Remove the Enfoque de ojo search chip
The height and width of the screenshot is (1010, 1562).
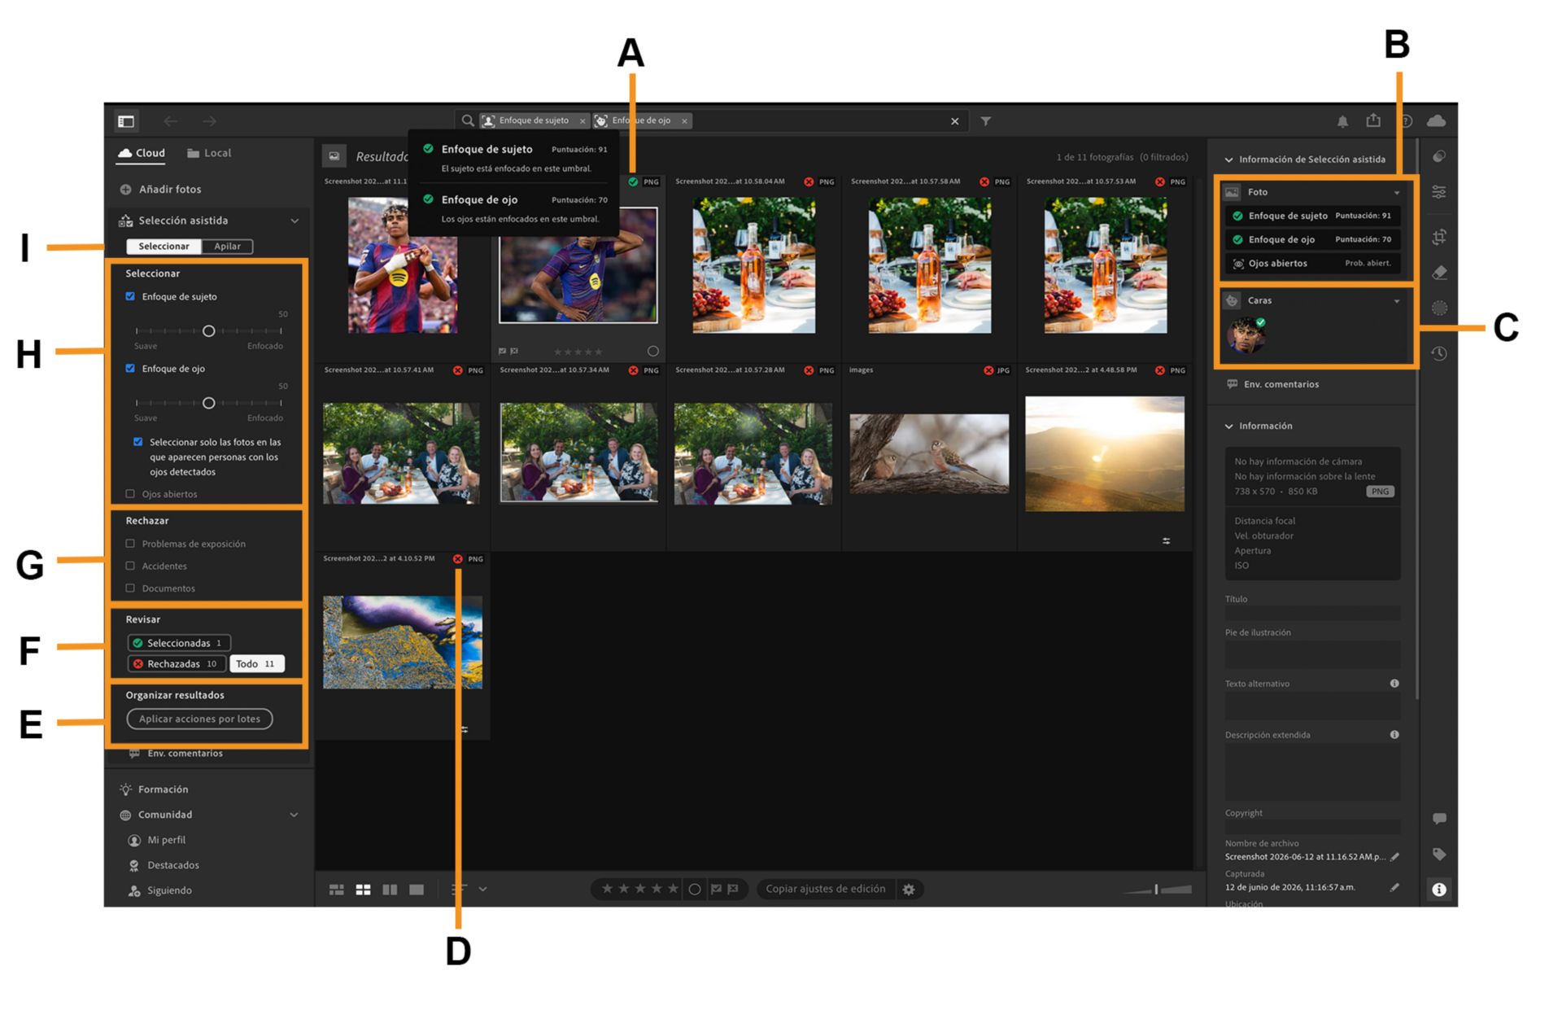pos(685,121)
